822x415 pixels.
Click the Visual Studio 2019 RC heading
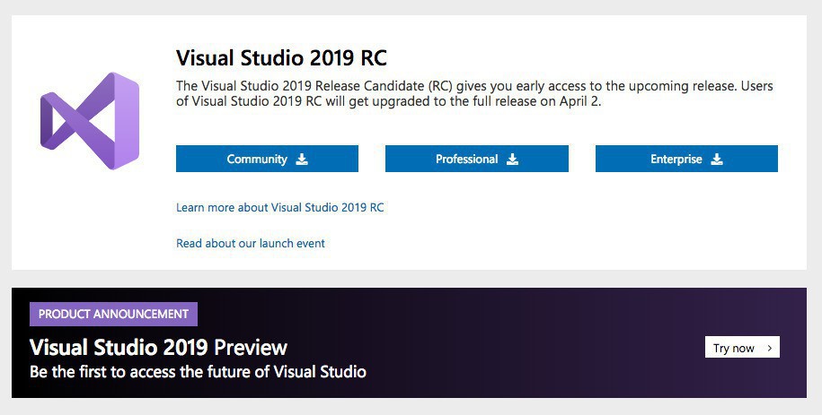[281, 58]
